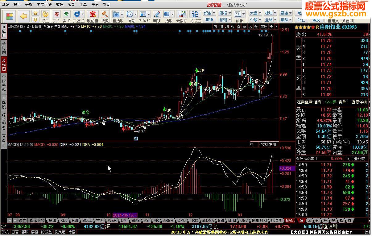
Task: Click the left sidebar collapse arrow icon
Action: point(3,27)
